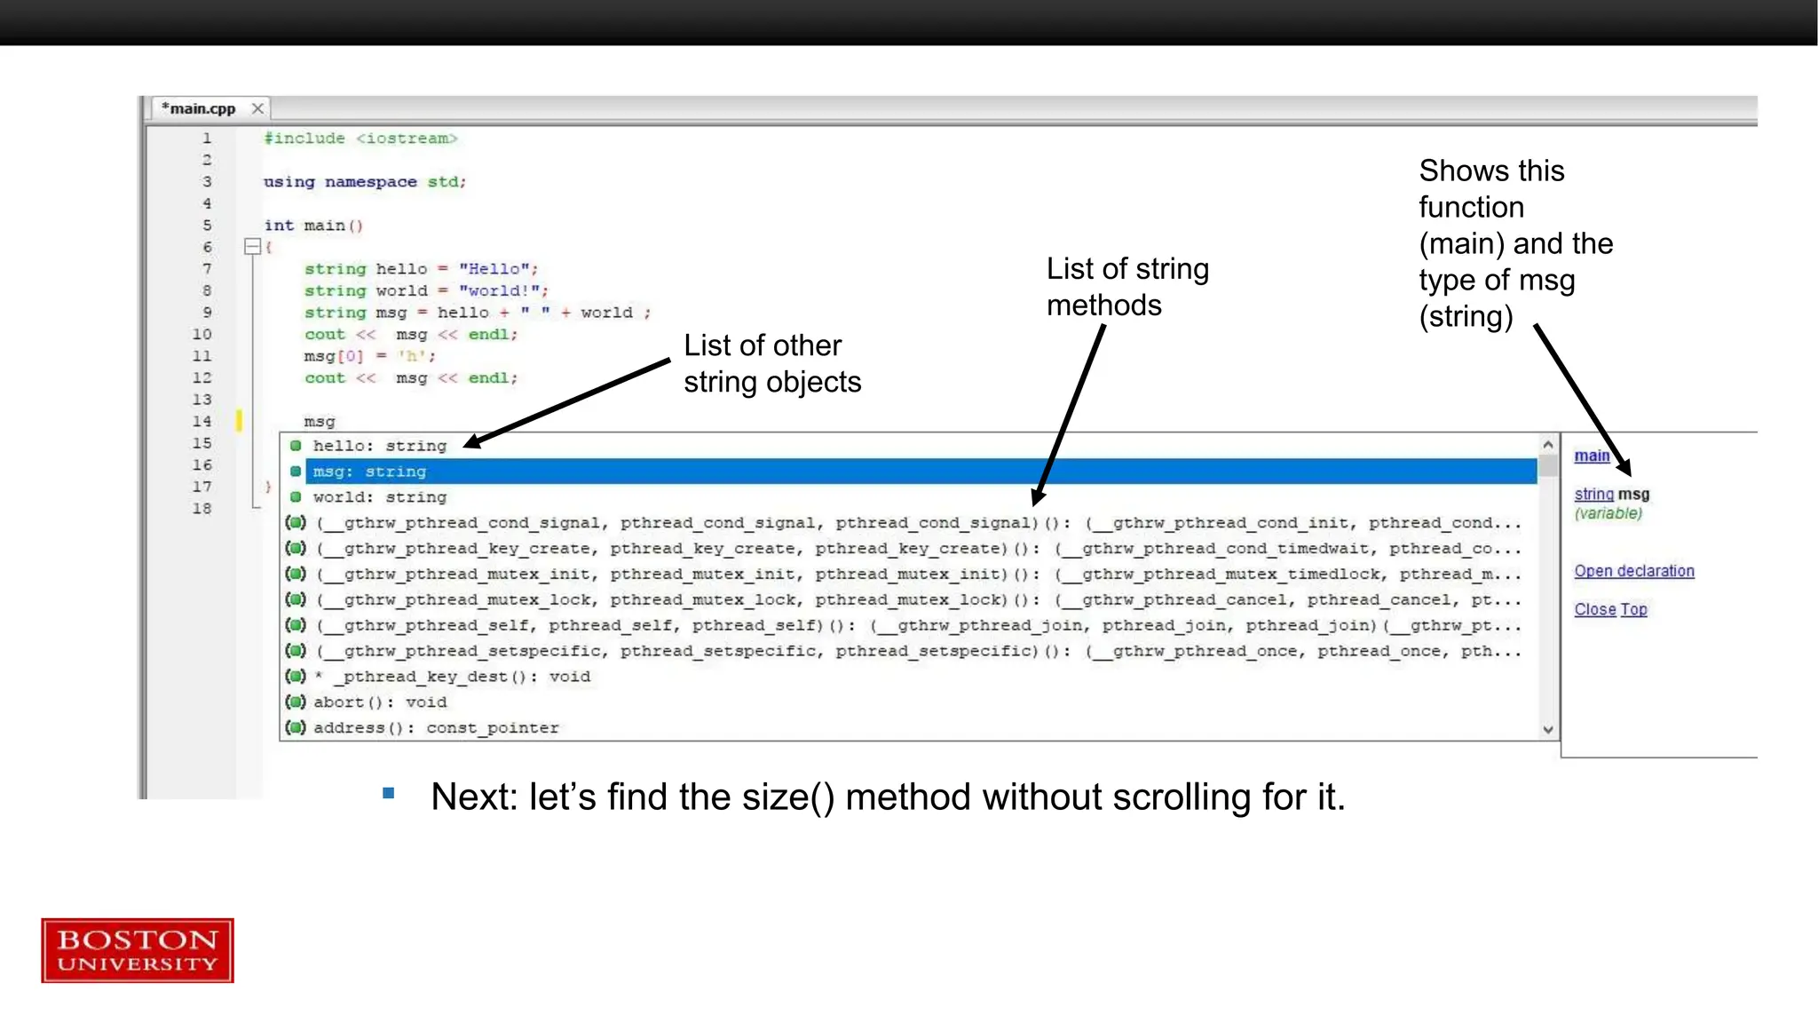Click the 'Close' link in info panel
Image resolution: width=1818 pixels, height=1023 pixels.
pyautogui.click(x=1595, y=609)
